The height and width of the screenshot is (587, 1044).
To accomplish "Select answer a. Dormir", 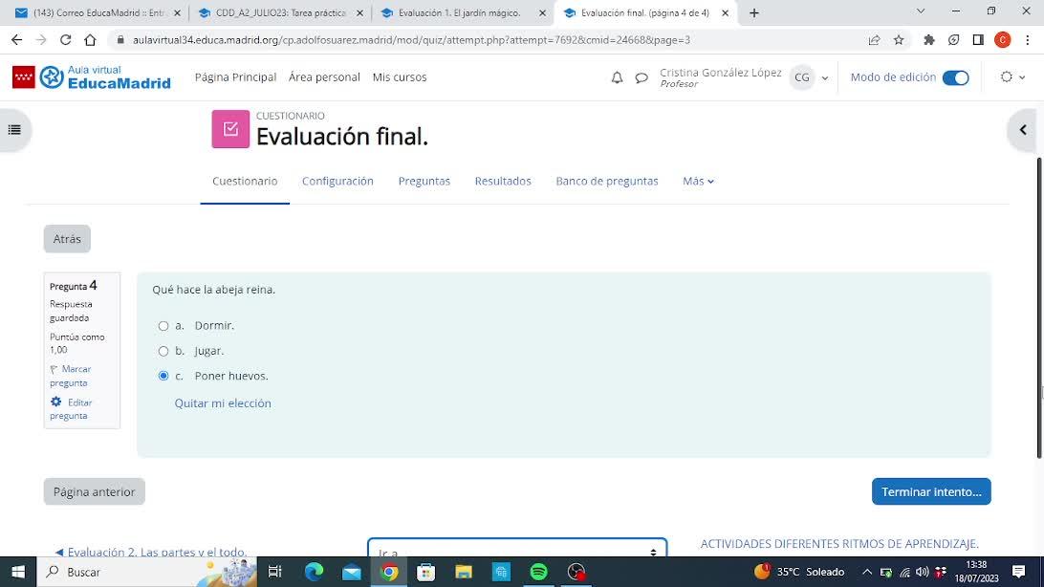I will [163, 325].
